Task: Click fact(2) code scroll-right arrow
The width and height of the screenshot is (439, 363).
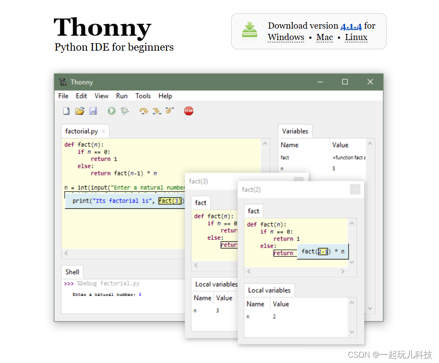Action: click(343, 271)
